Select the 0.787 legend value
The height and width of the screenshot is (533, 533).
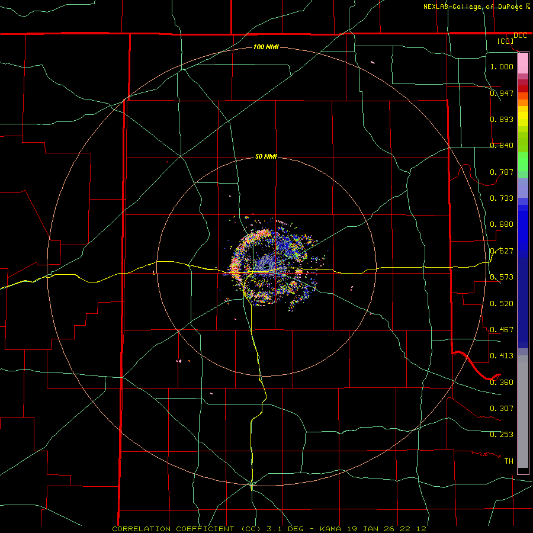pos(502,172)
